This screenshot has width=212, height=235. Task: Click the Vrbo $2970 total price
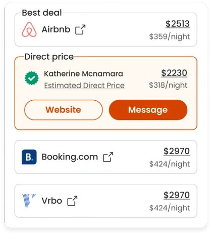(x=177, y=195)
